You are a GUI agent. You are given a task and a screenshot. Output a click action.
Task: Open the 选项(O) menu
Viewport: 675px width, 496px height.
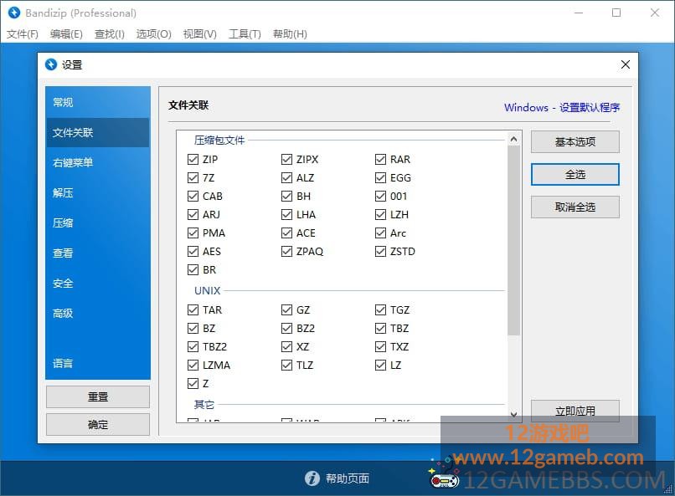point(154,34)
